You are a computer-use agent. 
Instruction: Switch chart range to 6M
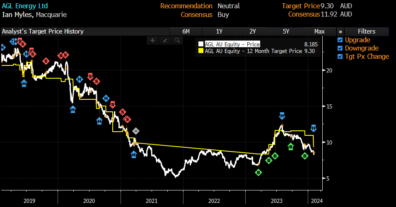[186, 31]
